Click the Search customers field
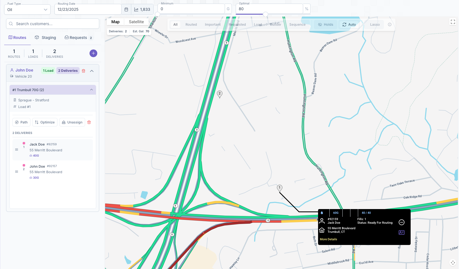Screen dimensions: 459x269 click(53, 24)
